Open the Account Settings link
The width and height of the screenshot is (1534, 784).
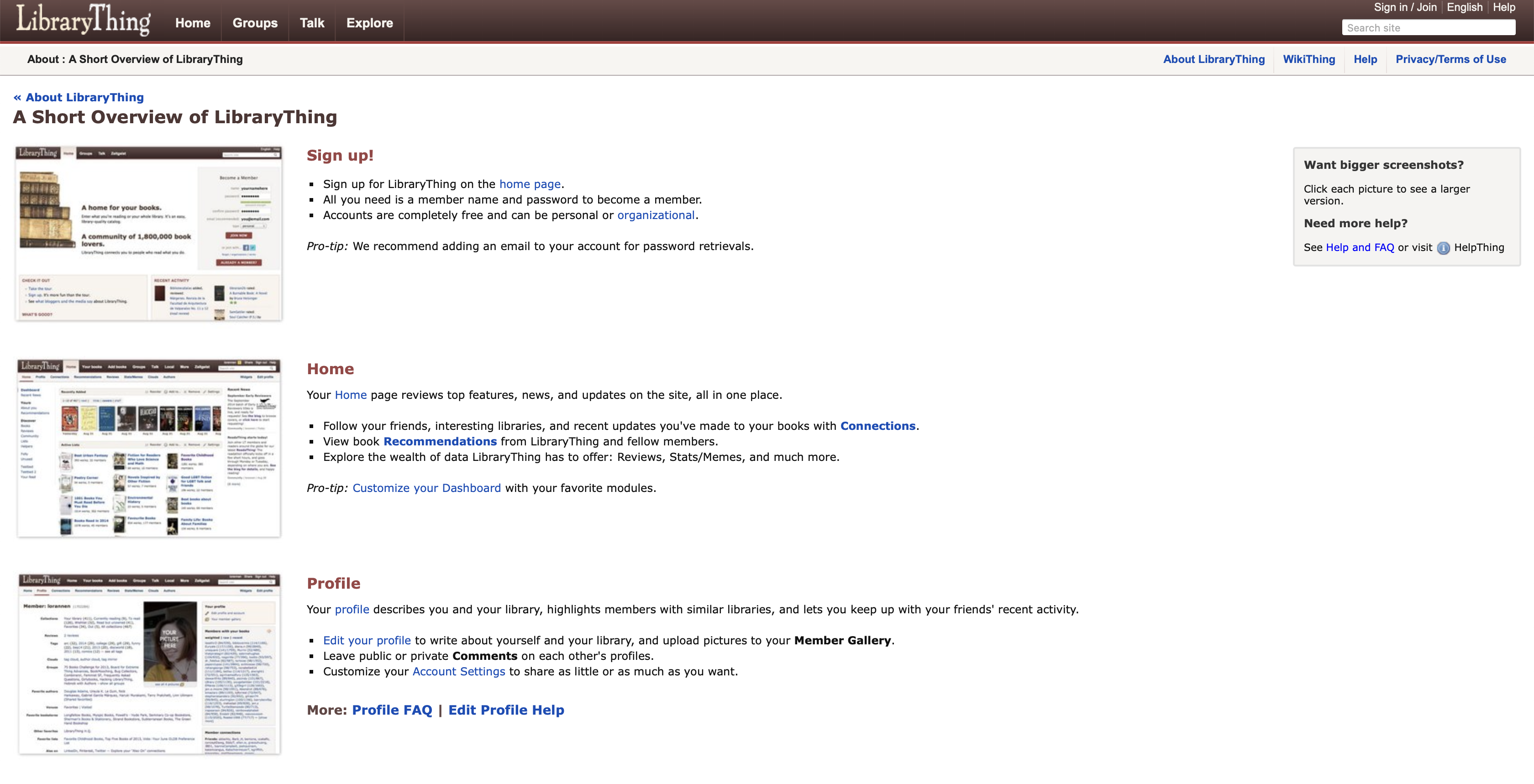coord(458,671)
